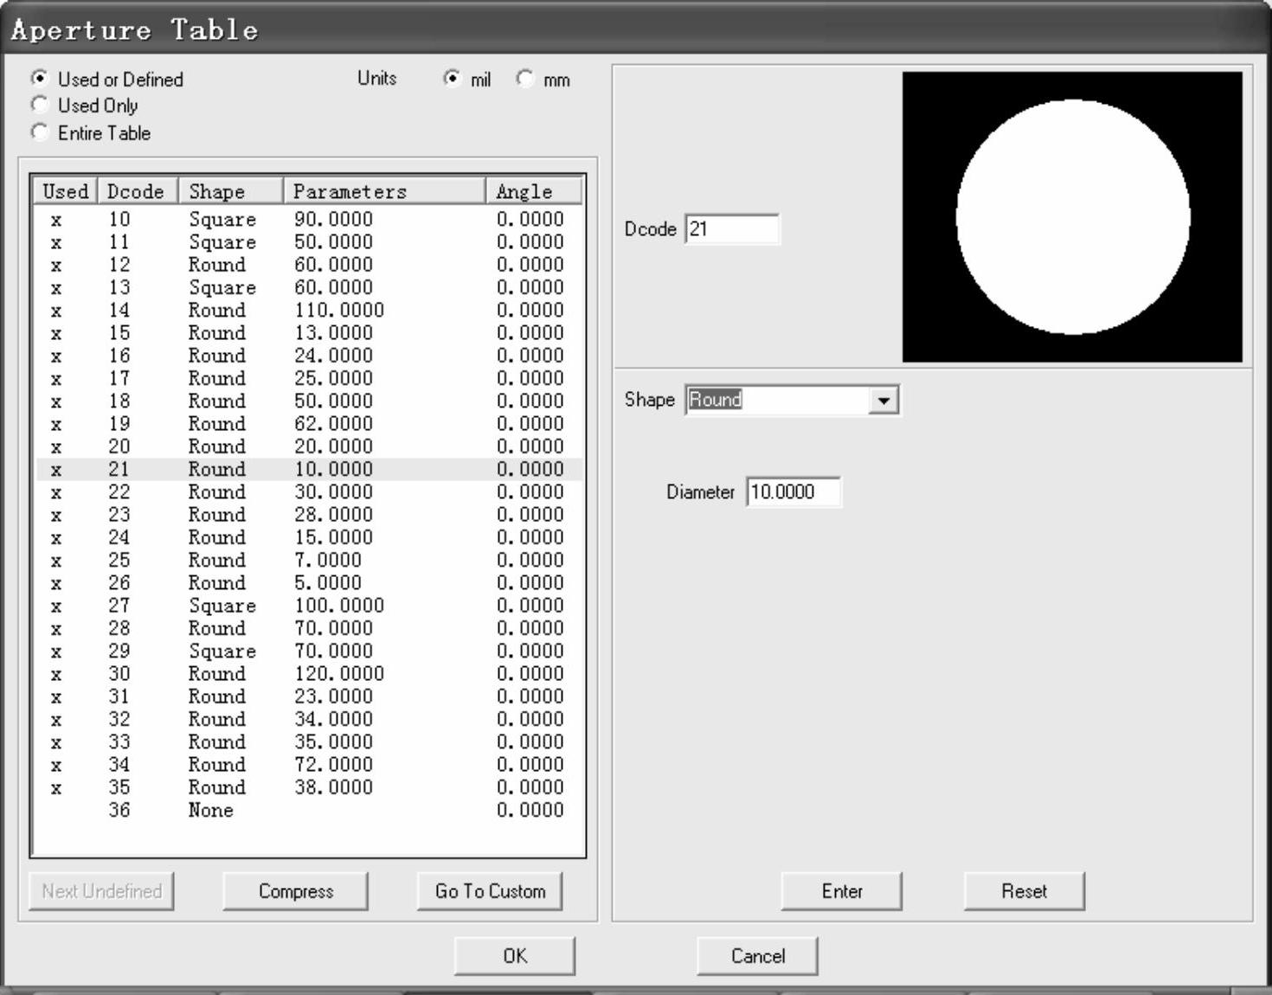Screen dimensions: 1272x995
Task: Click the Next Undefined button
Action: 102,891
